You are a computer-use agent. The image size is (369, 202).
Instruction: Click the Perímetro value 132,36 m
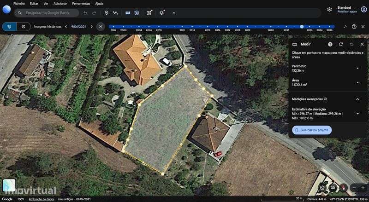tap(298, 71)
